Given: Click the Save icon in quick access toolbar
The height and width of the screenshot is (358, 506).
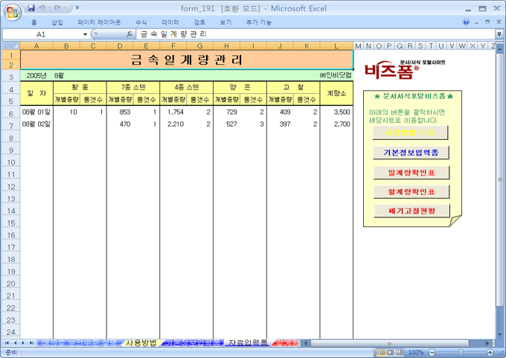Looking at the screenshot, I should point(31,8).
